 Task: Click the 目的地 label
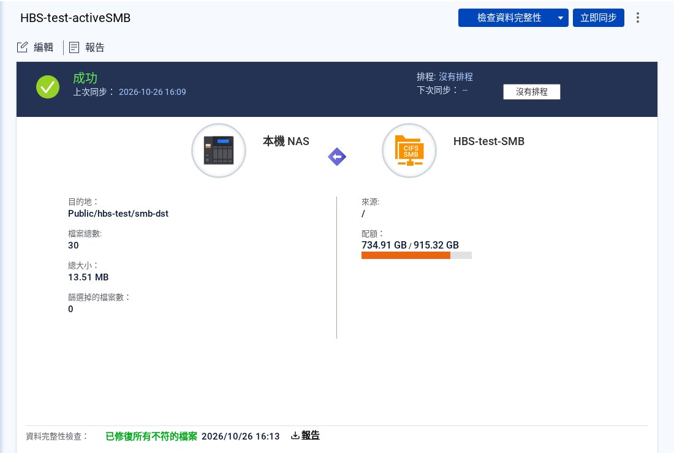point(83,201)
